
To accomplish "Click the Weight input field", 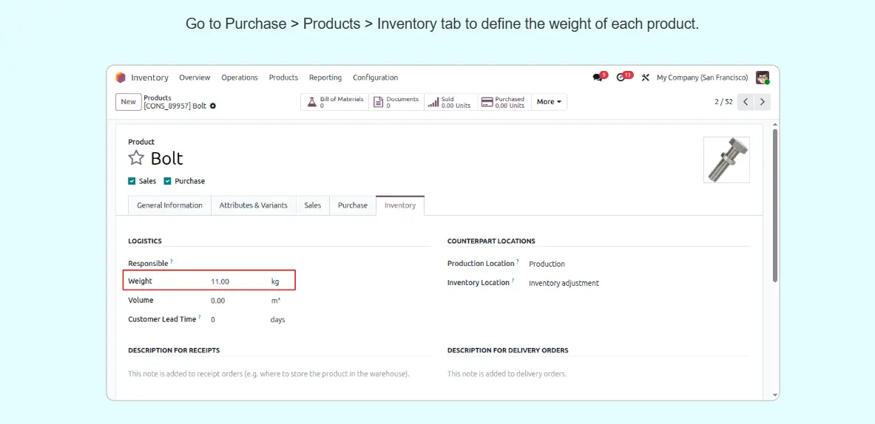I will pos(237,281).
